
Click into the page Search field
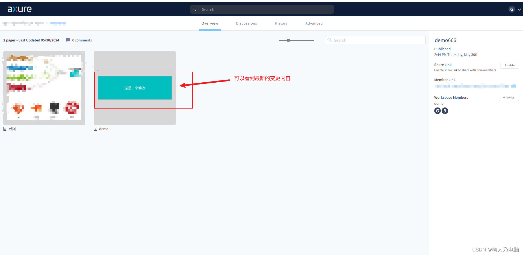[375, 40]
